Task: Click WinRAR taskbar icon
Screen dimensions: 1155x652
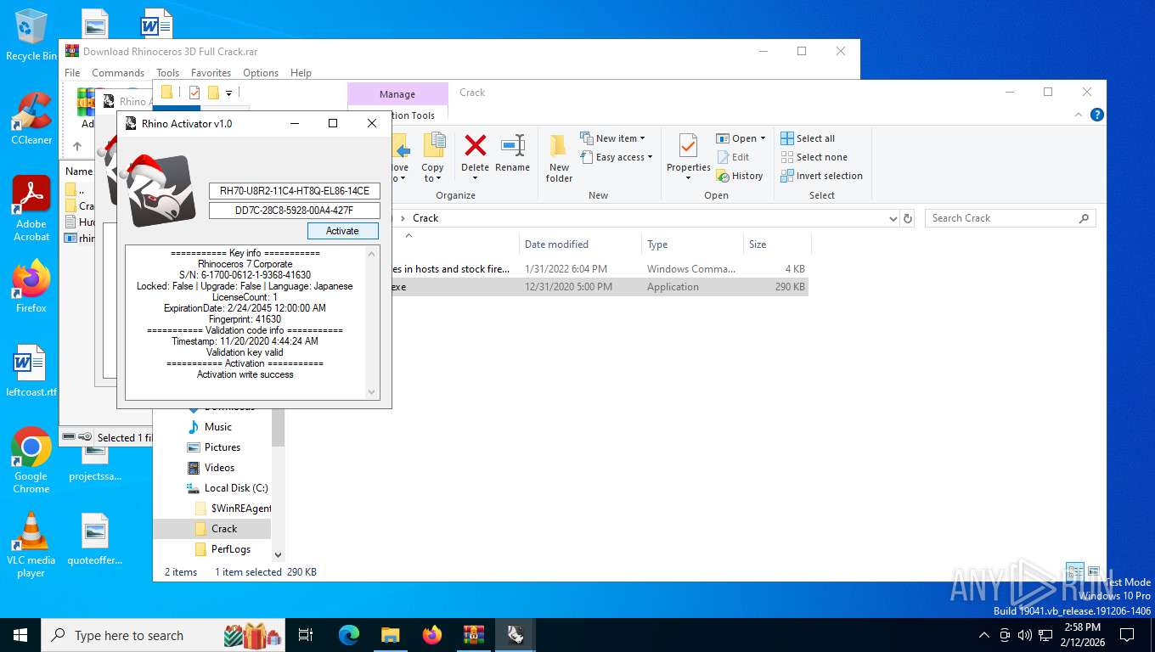Action: pos(473,634)
